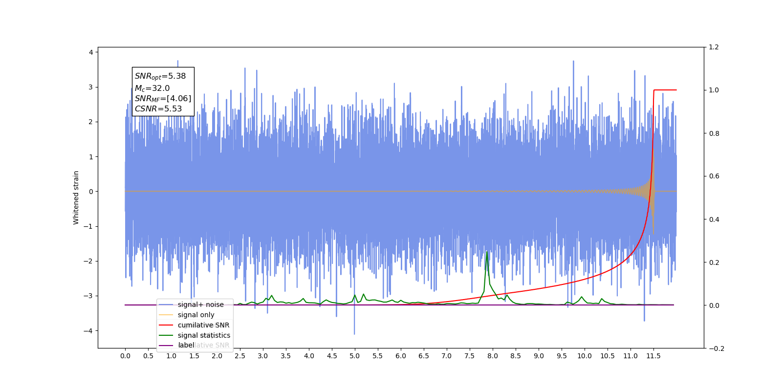
Task: Click the x-axis tick label 7.5
Action: pos(469,356)
